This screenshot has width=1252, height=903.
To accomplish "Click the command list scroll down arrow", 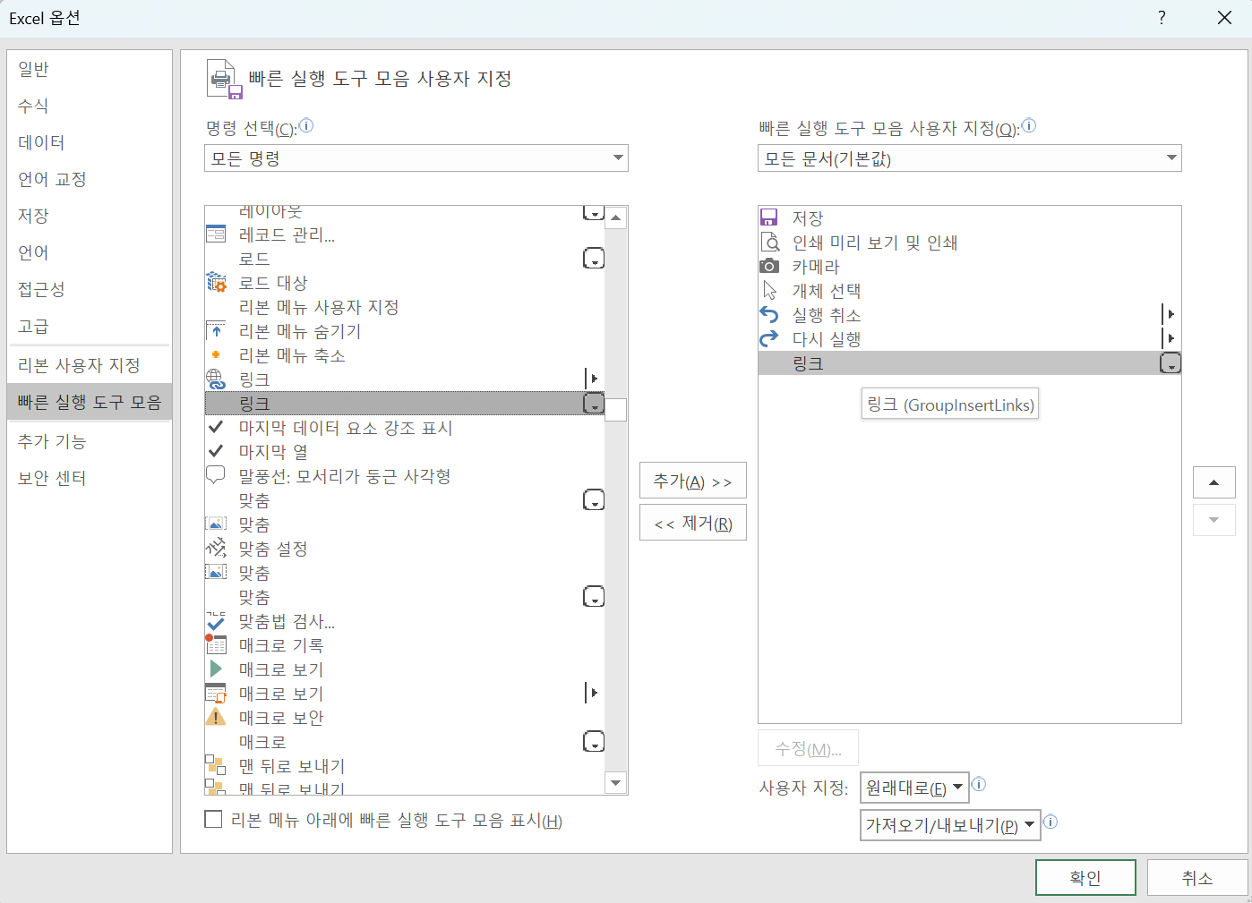I will click(616, 783).
